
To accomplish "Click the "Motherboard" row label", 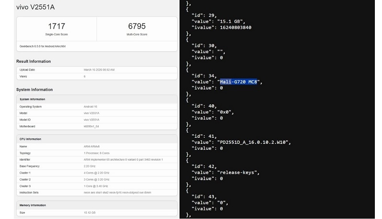I will pos(27,126).
